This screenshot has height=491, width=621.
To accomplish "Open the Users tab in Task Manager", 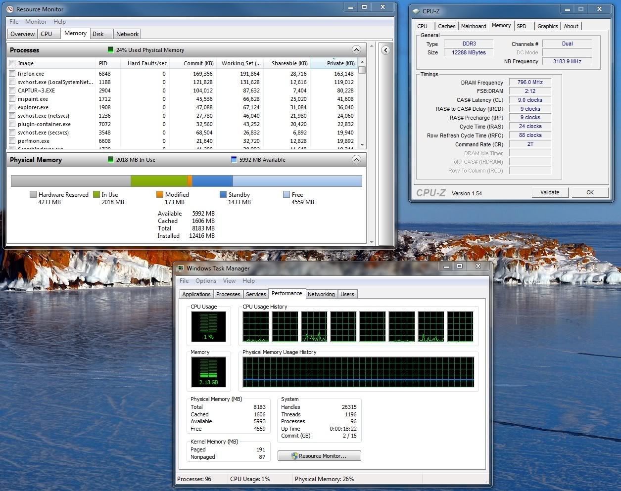I will (x=347, y=294).
